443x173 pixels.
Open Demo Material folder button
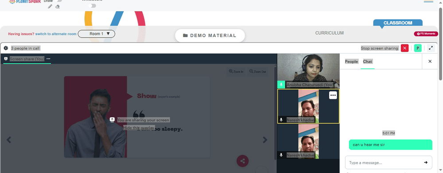point(210,35)
